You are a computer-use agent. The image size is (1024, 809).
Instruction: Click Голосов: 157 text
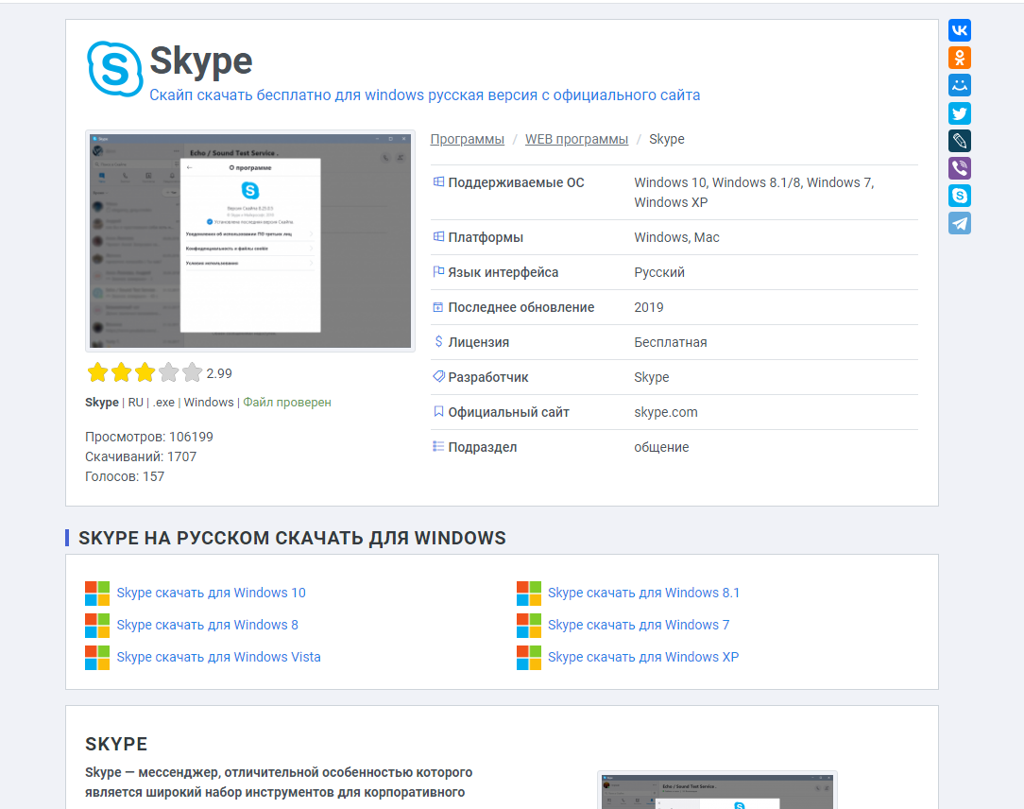tap(125, 476)
